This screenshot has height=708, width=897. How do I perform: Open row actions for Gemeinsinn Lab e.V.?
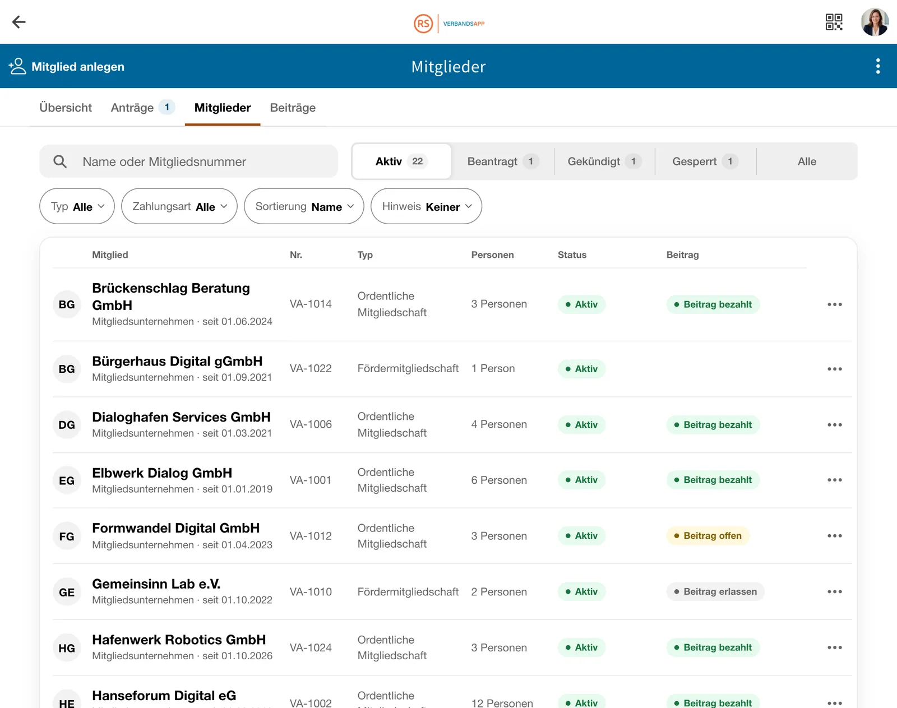click(x=834, y=591)
